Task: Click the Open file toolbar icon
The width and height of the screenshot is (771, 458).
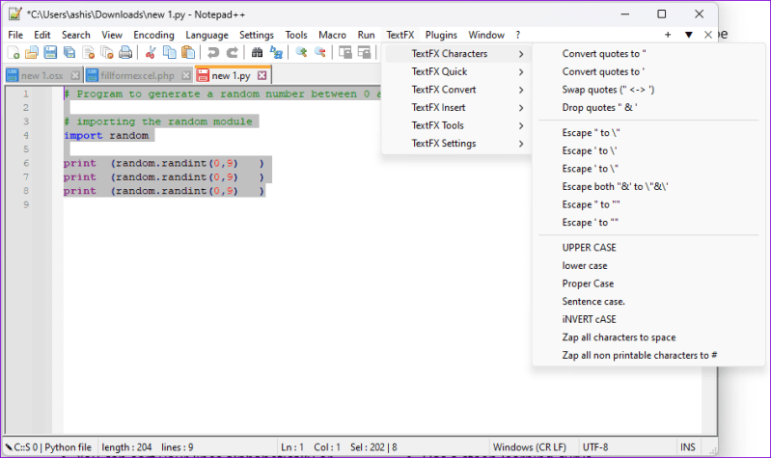Action: click(x=32, y=53)
